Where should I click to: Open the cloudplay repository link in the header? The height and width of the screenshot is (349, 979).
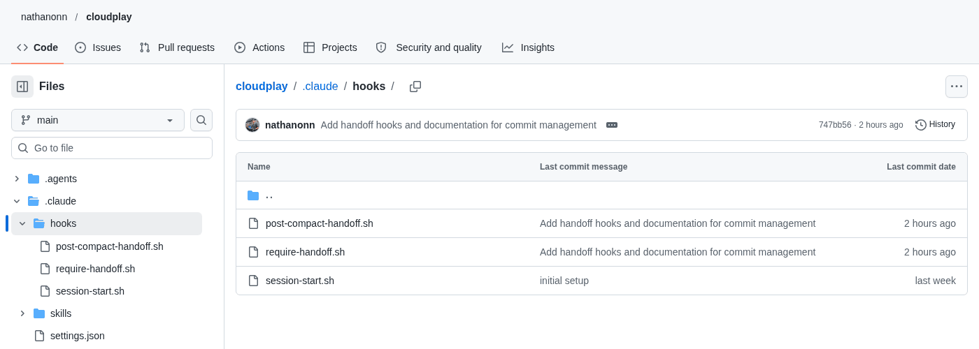[x=109, y=17]
